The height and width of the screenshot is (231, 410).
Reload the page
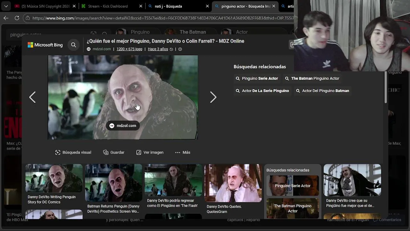point(17,18)
